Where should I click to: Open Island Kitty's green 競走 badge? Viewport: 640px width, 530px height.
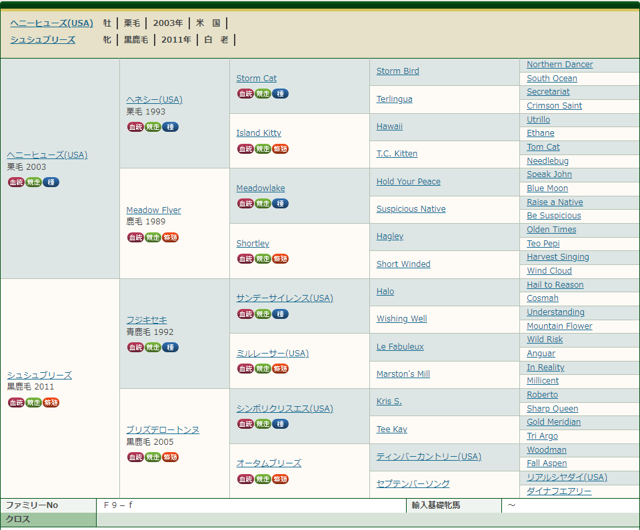coord(263,148)
